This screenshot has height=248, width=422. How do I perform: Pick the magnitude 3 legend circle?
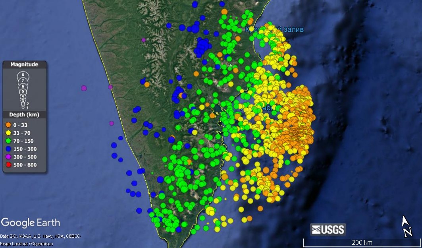pyautogui.click(x=23, y=101)
